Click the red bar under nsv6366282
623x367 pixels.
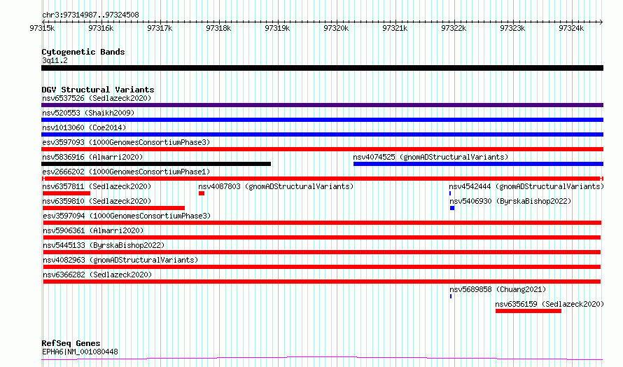322,282
